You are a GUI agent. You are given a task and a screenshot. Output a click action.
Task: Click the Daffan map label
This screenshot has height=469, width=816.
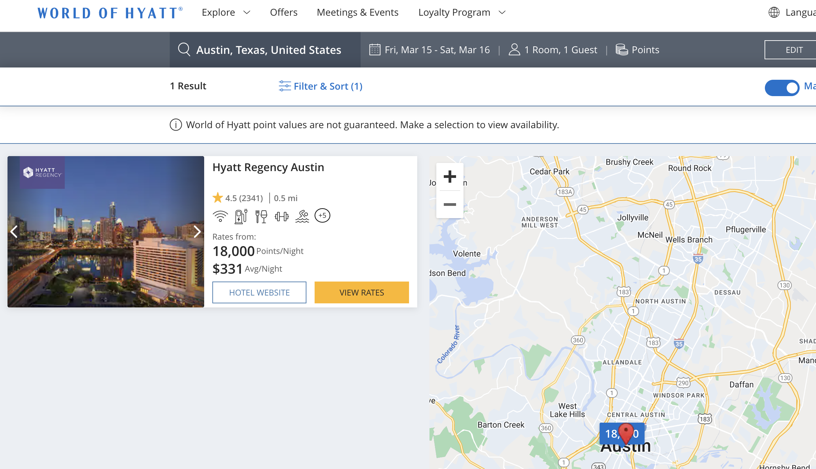click(x=741, y=384)
